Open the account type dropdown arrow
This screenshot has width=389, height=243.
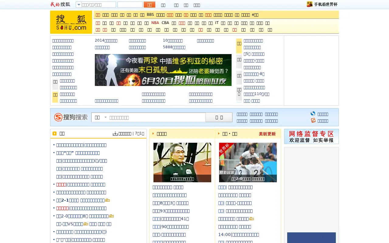click(x=78, y=5)
